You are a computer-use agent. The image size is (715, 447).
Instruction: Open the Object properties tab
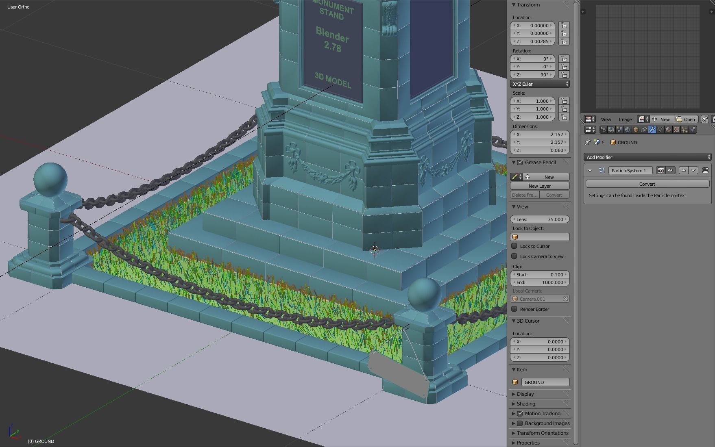tap(636, 130)
